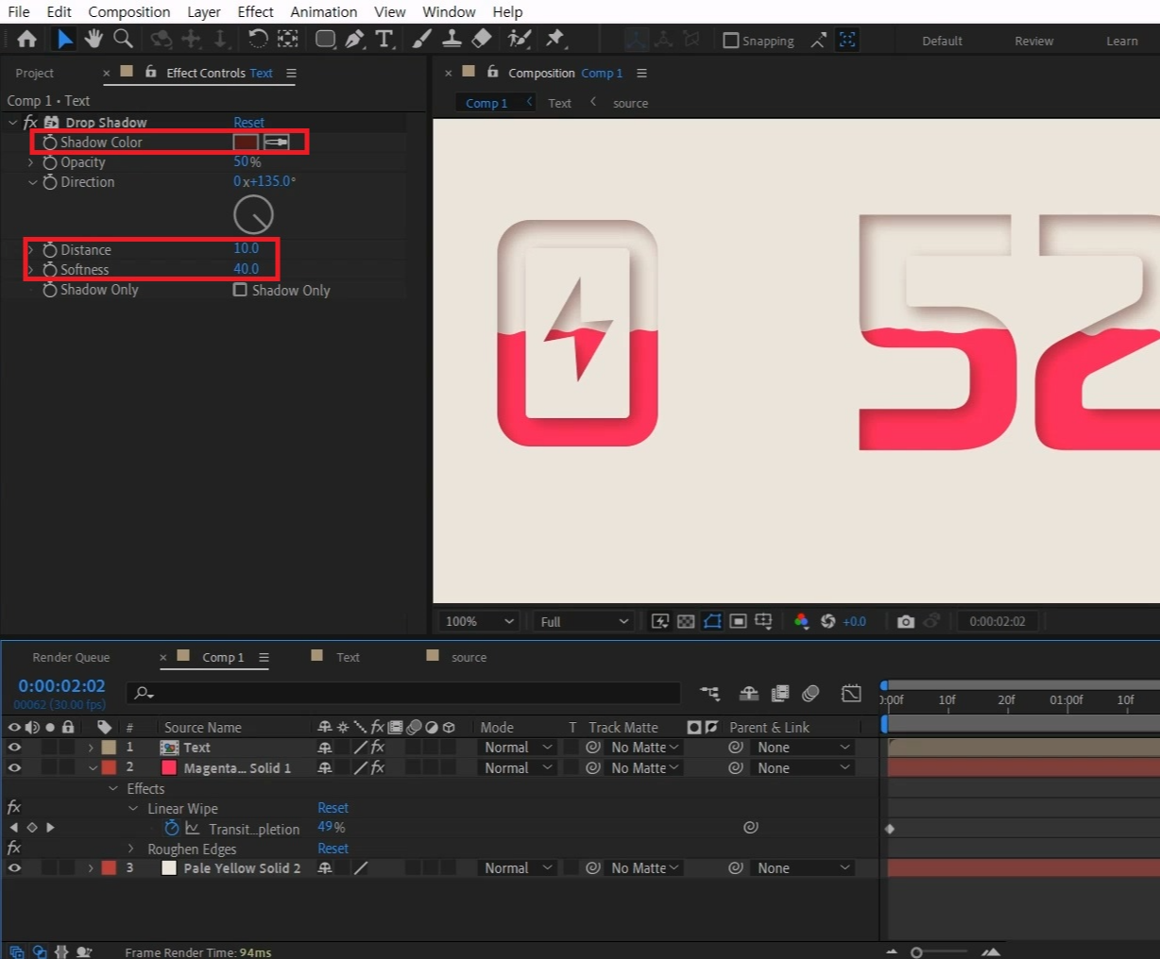Toggle Shadow Color stopwatch
Screen dimensions: 1160x959
click(x=50, y=143)
